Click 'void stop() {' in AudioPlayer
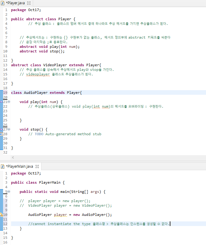Screen dimensions: 206x245 (x=33, y=129)
